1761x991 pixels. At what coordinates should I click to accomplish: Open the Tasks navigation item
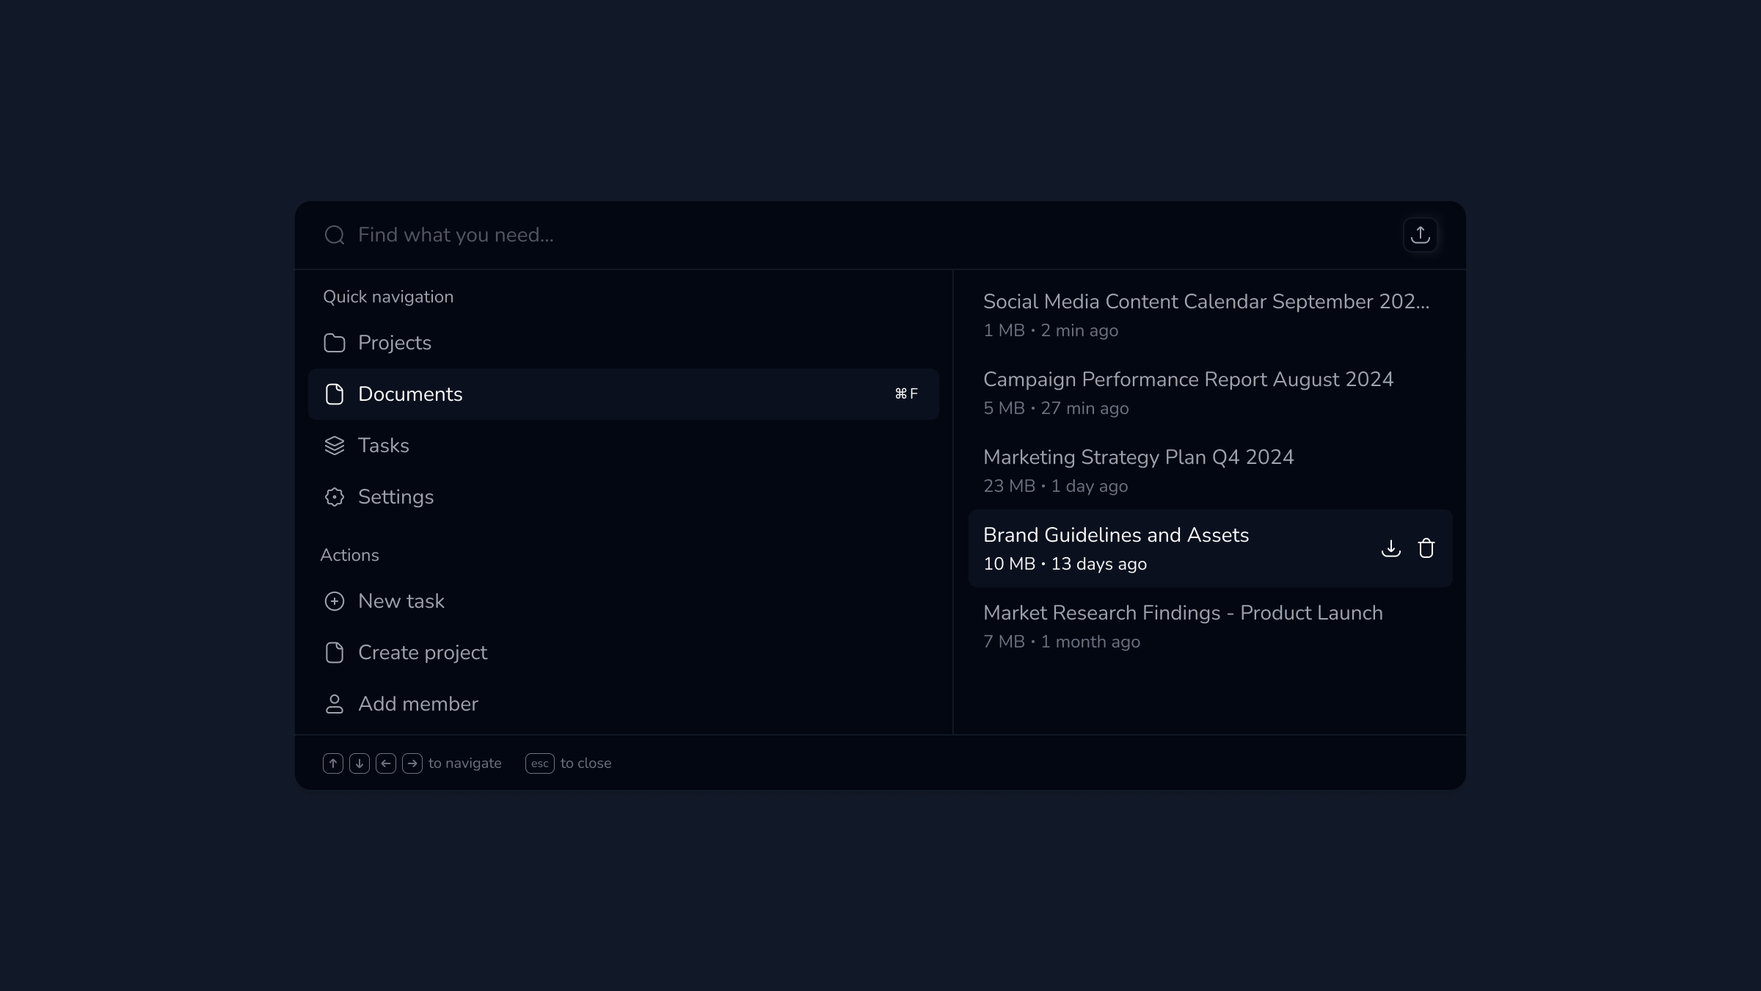tap(383, 446)
